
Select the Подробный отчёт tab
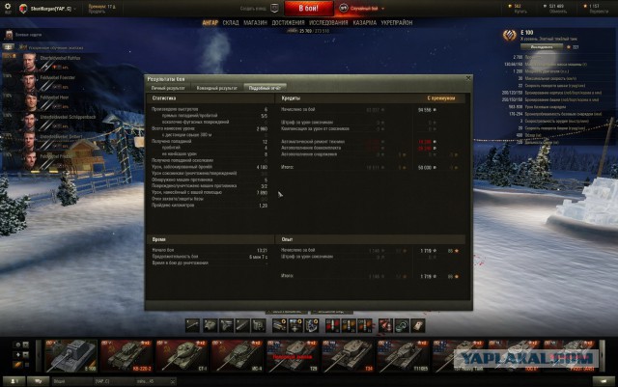(265, 88)
